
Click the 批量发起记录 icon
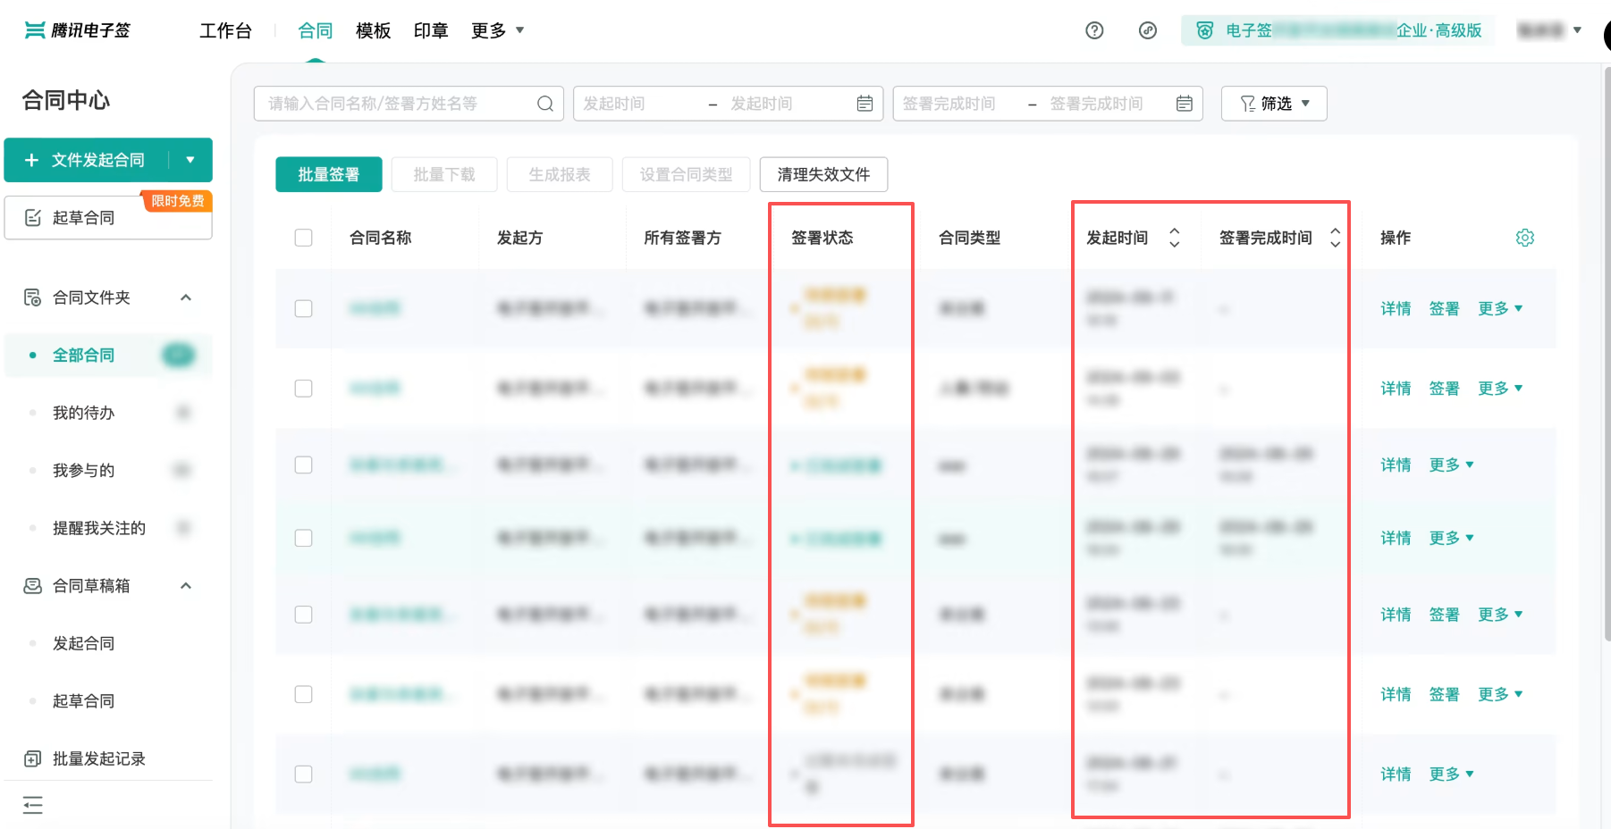tap(32, 758)
